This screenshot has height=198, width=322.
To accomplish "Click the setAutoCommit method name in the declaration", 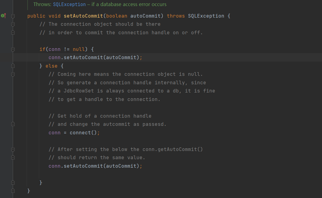I will tap(83, 16).
